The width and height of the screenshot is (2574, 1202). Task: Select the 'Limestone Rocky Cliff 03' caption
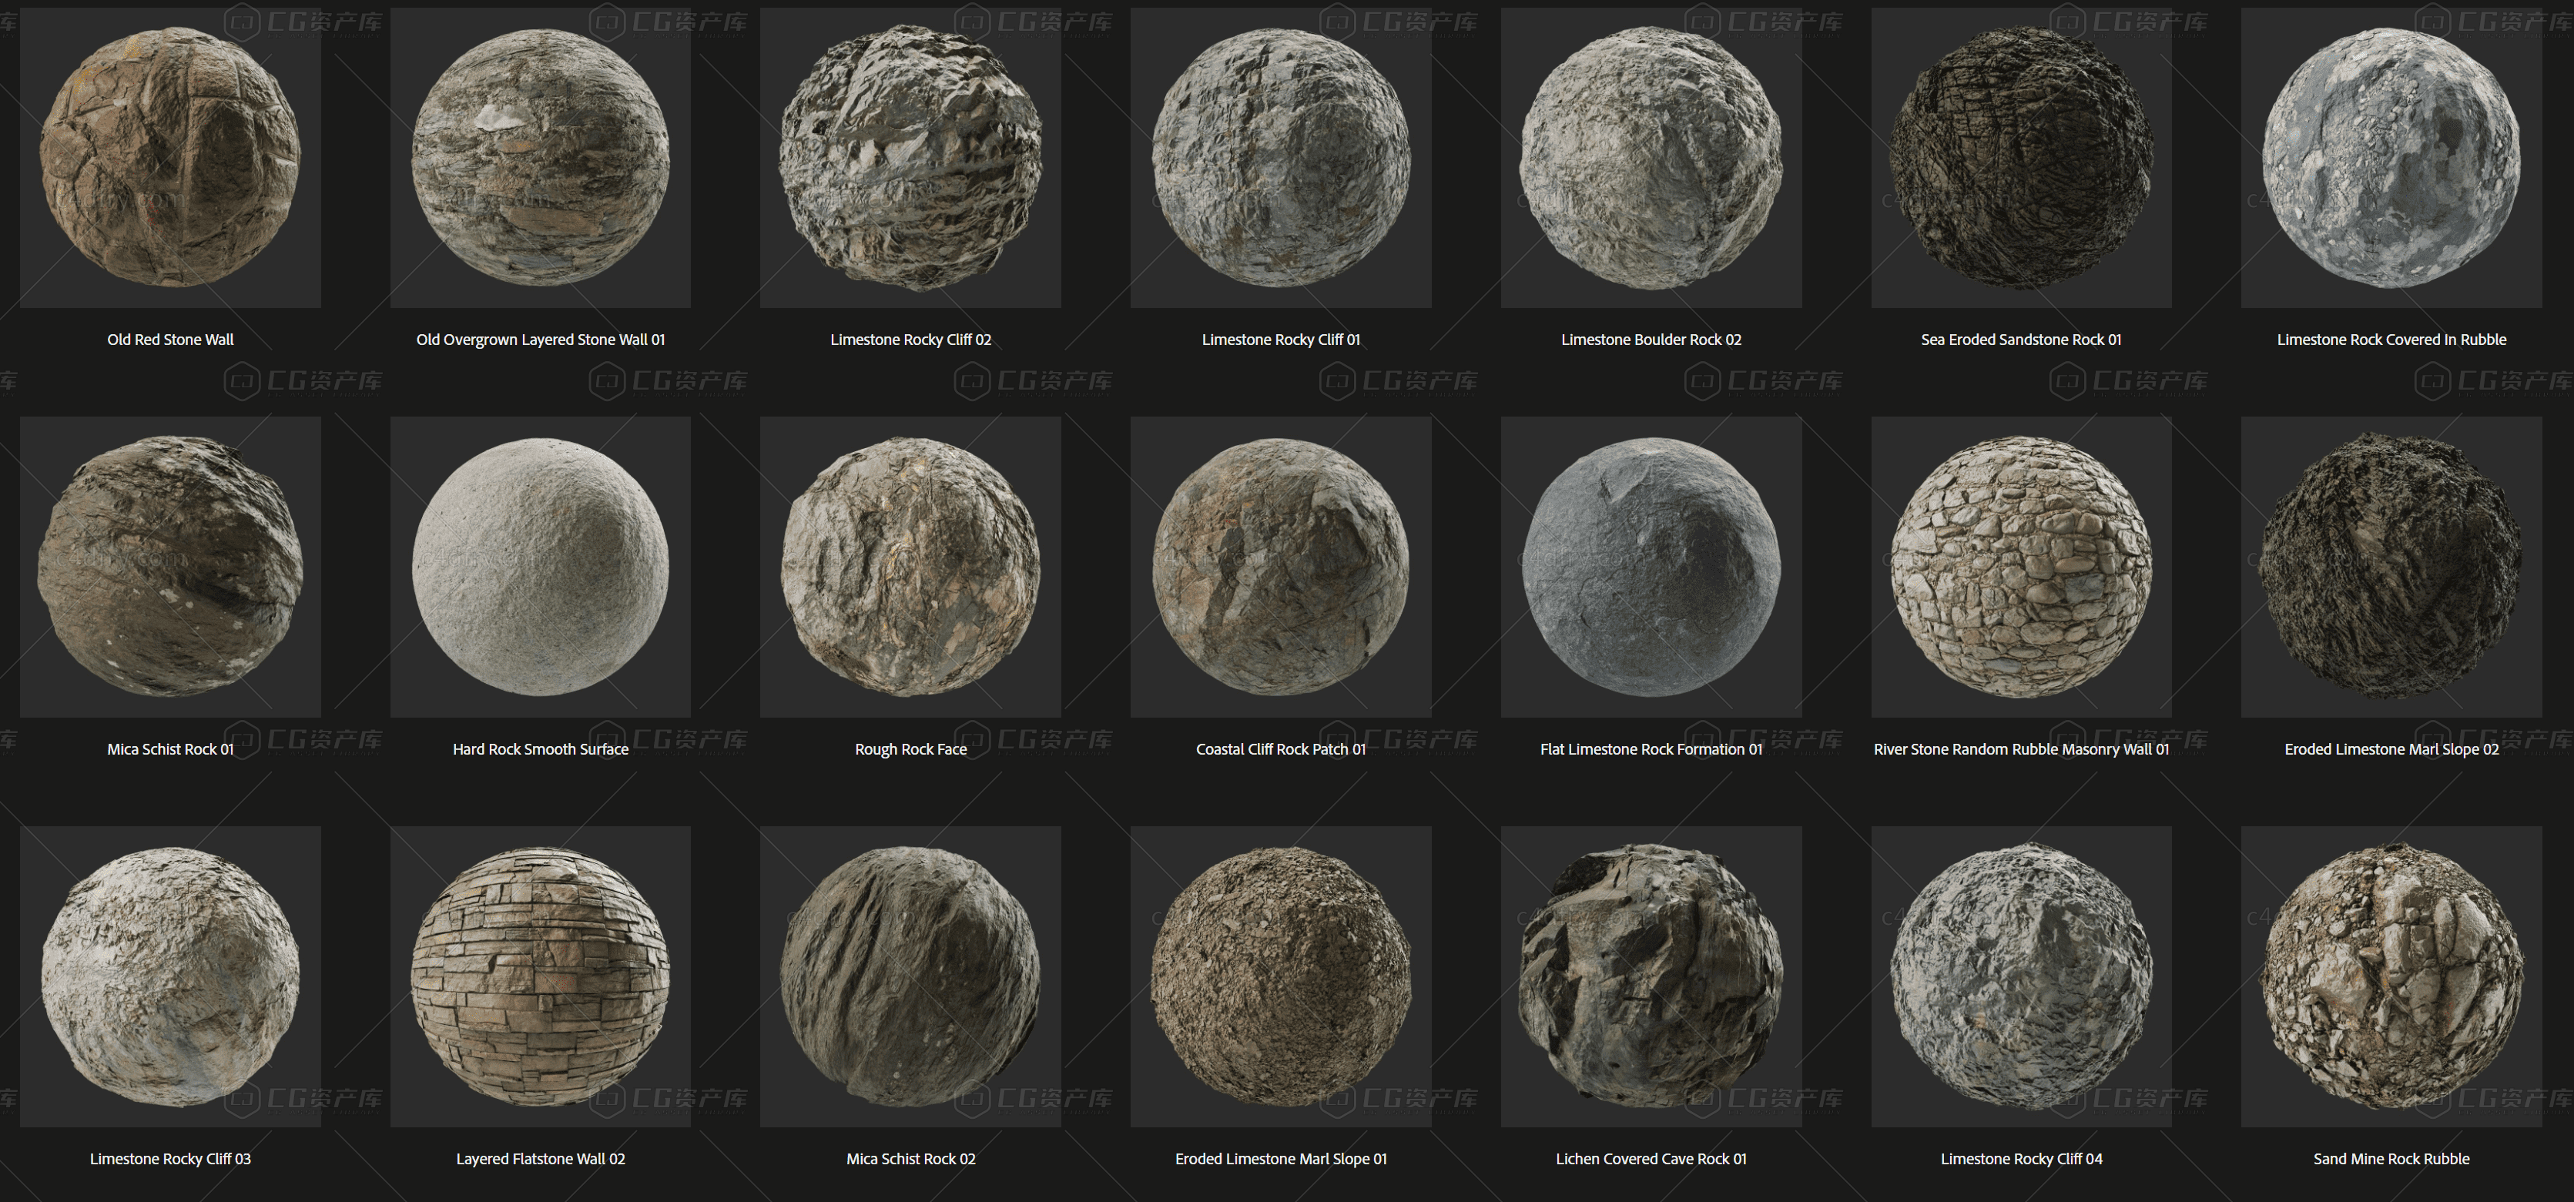[x=170, y=1159]
